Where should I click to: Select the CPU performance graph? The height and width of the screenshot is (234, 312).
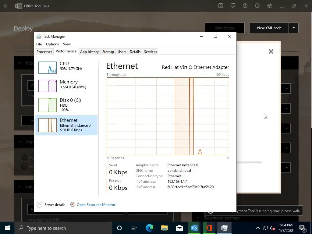pos(47,68)
